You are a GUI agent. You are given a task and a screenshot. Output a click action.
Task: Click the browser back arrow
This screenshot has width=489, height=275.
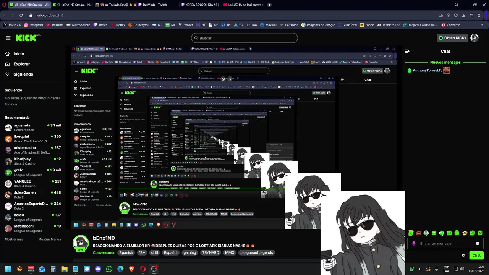(4, 15)
